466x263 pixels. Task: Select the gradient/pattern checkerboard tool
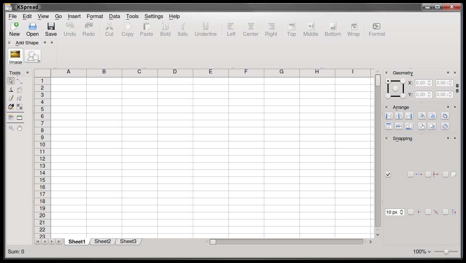(x=20, y=107)
